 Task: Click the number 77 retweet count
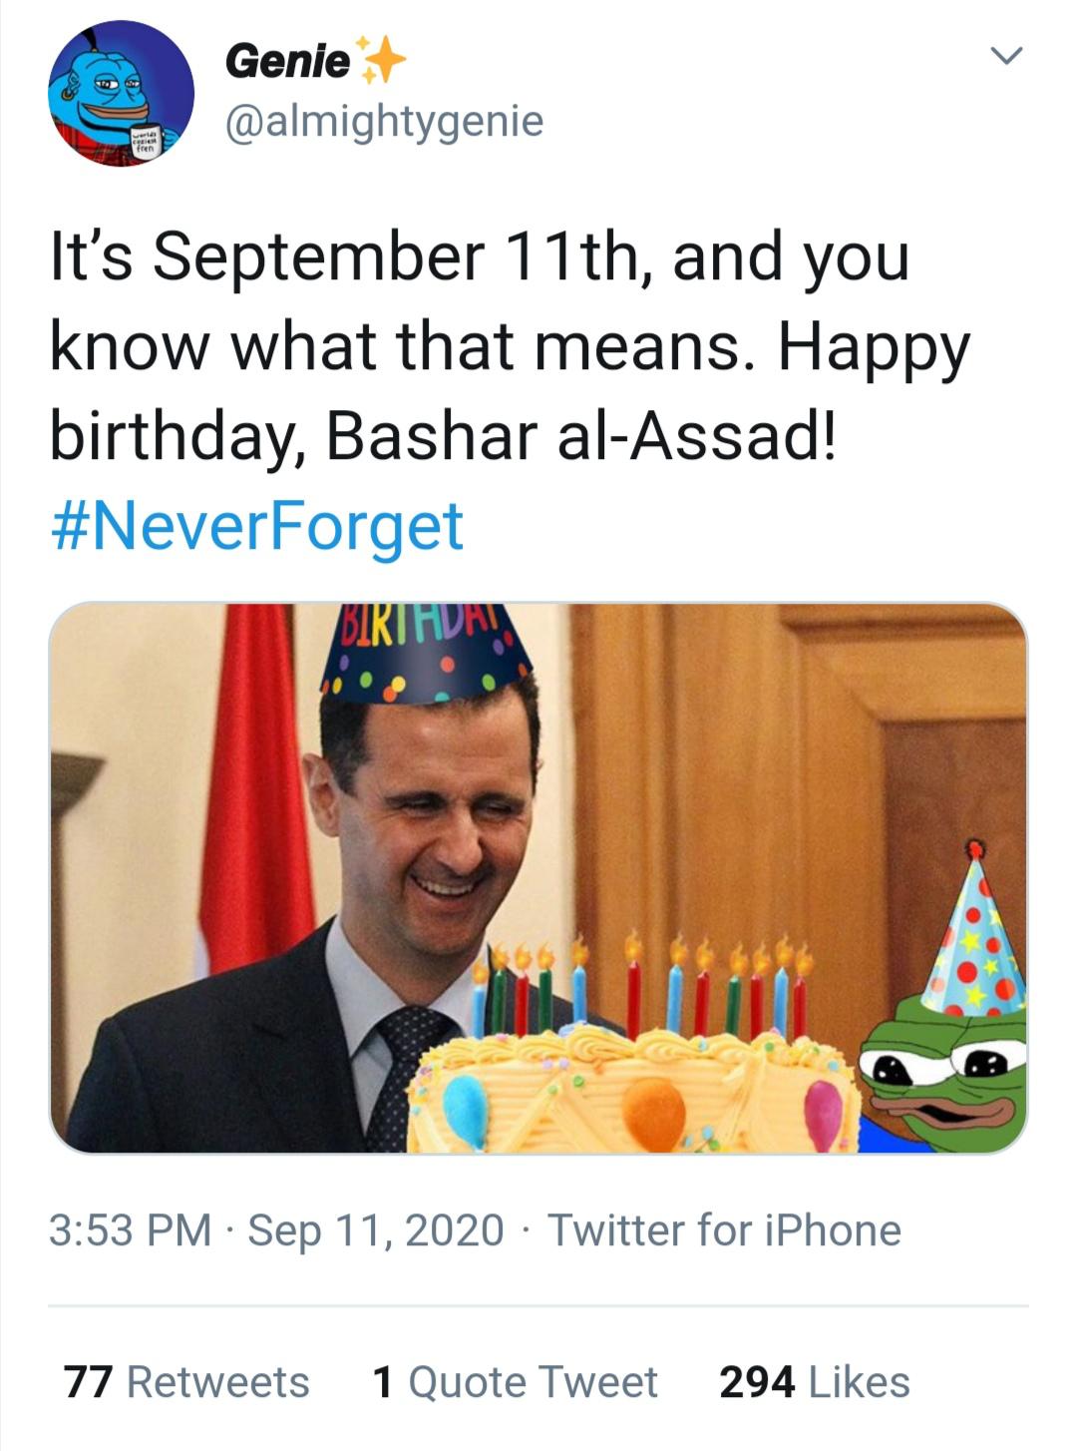coord(92,1382)
